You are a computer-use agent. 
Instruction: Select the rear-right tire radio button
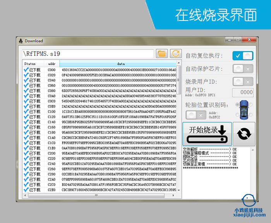click(x=250, y=115)
